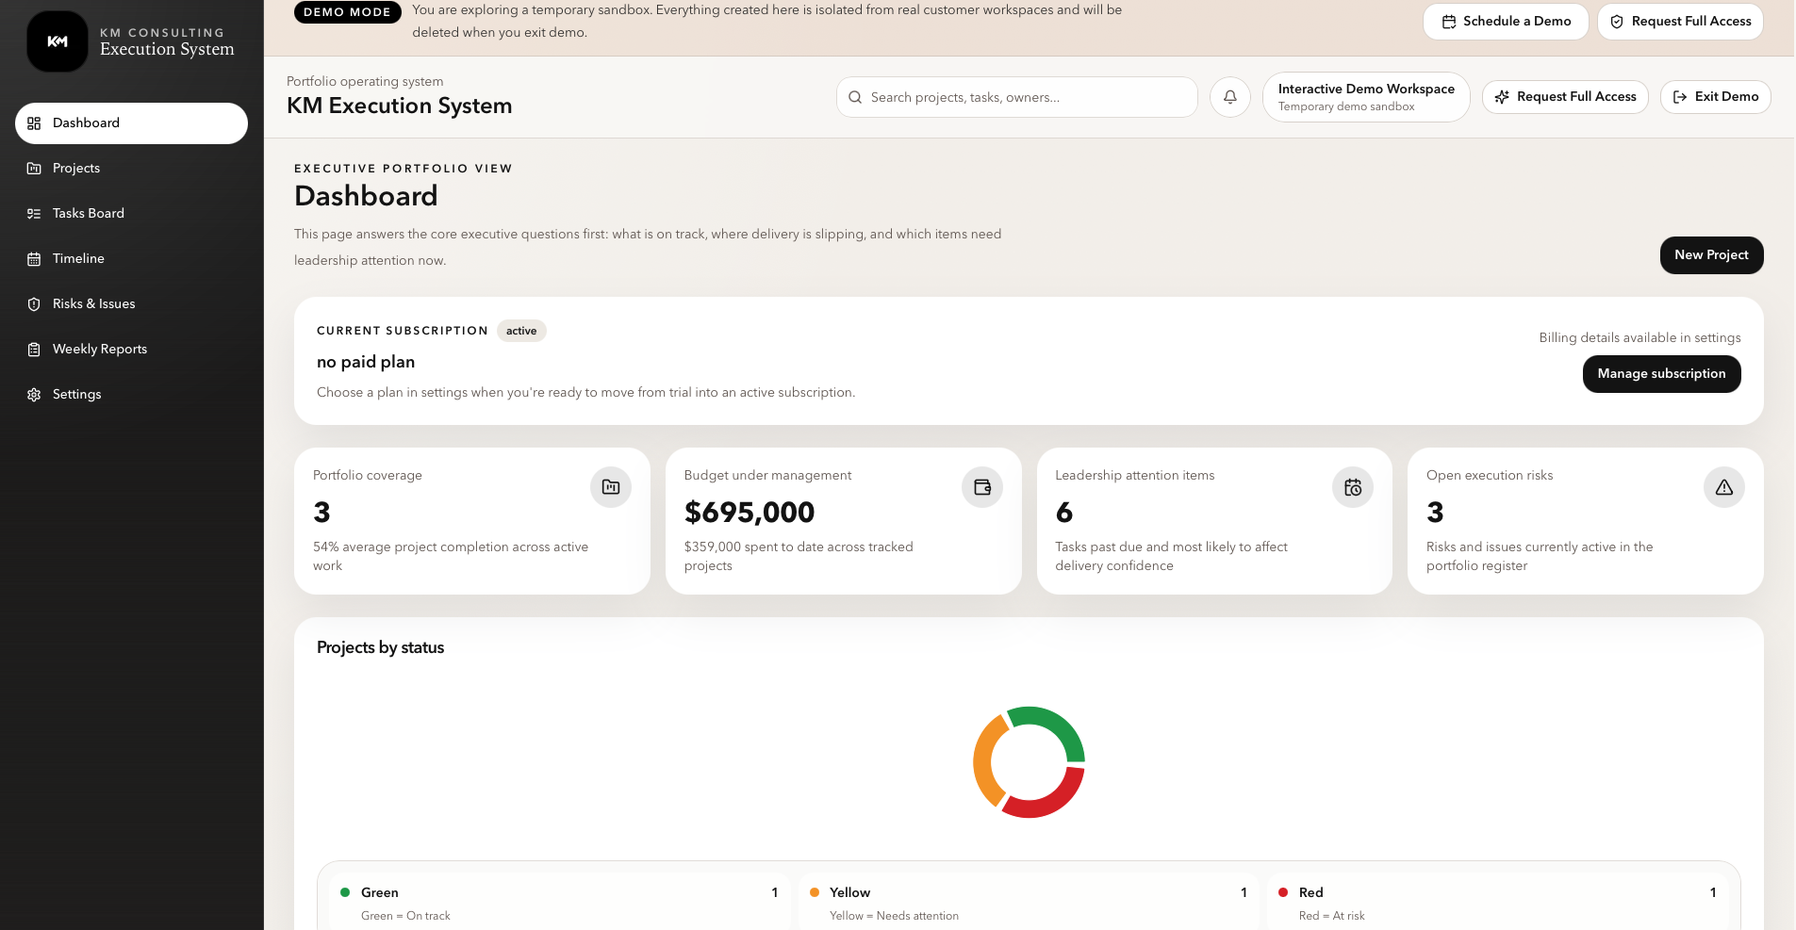Click the Manage subscription button
This screenshot has height=930, width=1796.
(x=1661, y=374)
